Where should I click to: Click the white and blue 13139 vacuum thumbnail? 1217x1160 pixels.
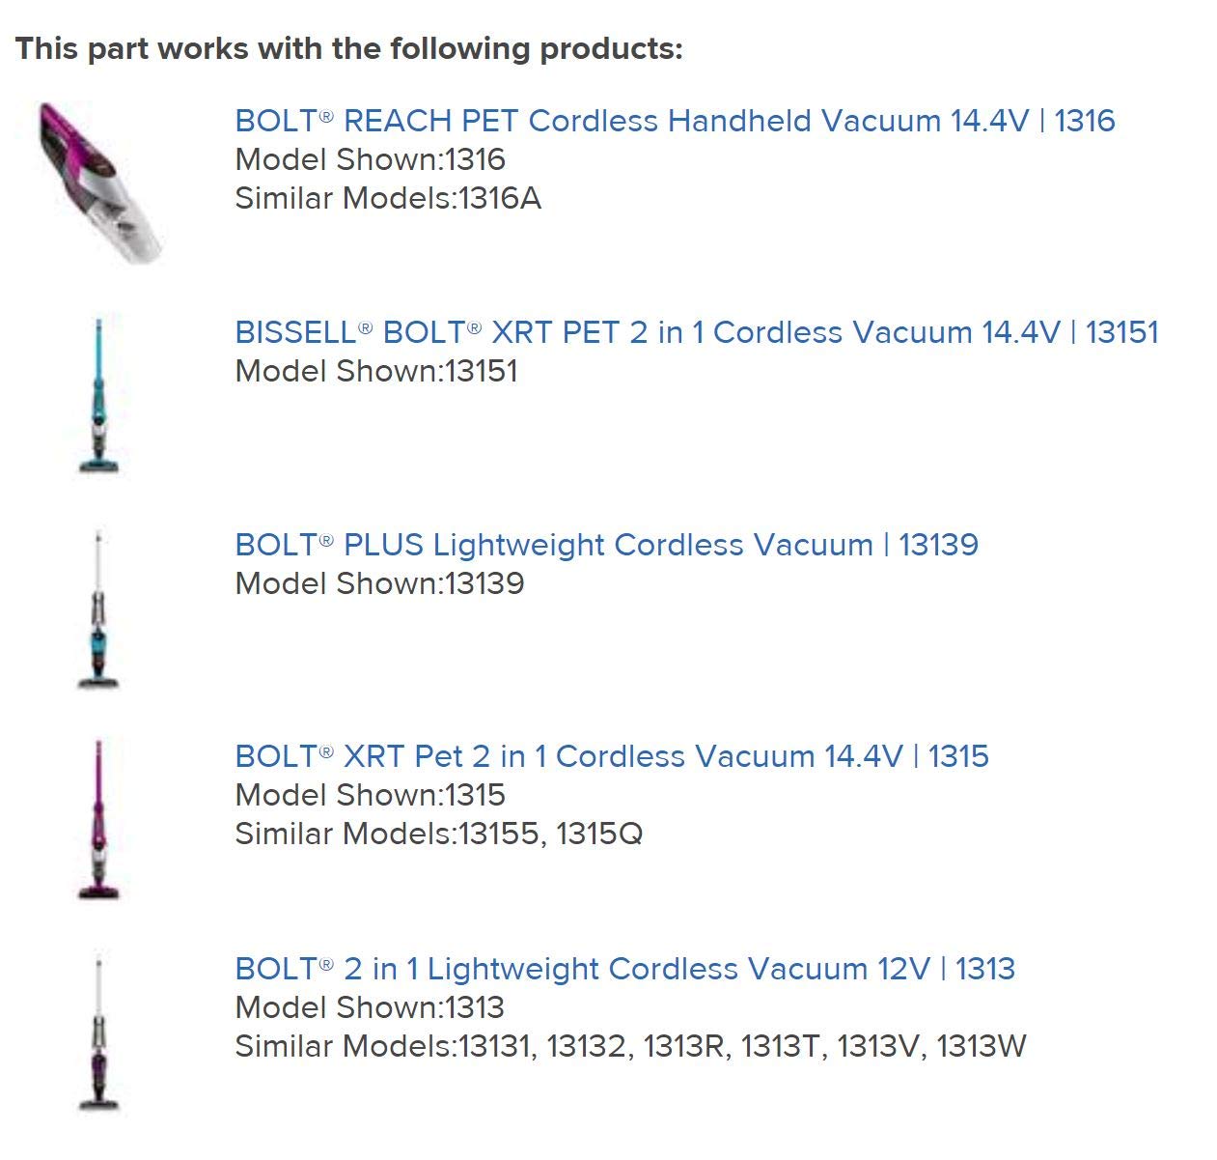click(98, 608)
